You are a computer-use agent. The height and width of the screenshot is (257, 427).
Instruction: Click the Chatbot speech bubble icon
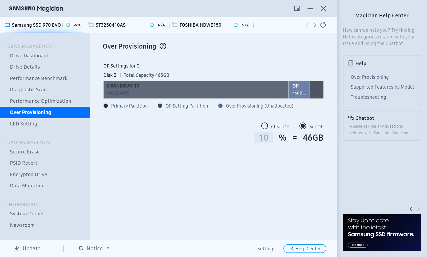tap(351, 118)
